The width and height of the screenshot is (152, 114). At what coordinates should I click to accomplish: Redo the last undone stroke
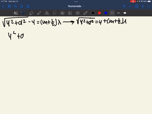[x=130, y=6]
